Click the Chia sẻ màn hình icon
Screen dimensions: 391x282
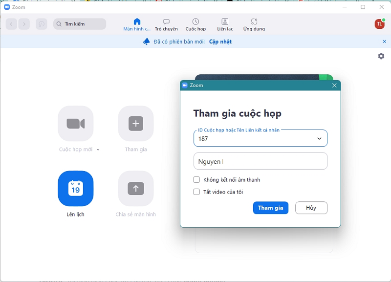(136, 188)
